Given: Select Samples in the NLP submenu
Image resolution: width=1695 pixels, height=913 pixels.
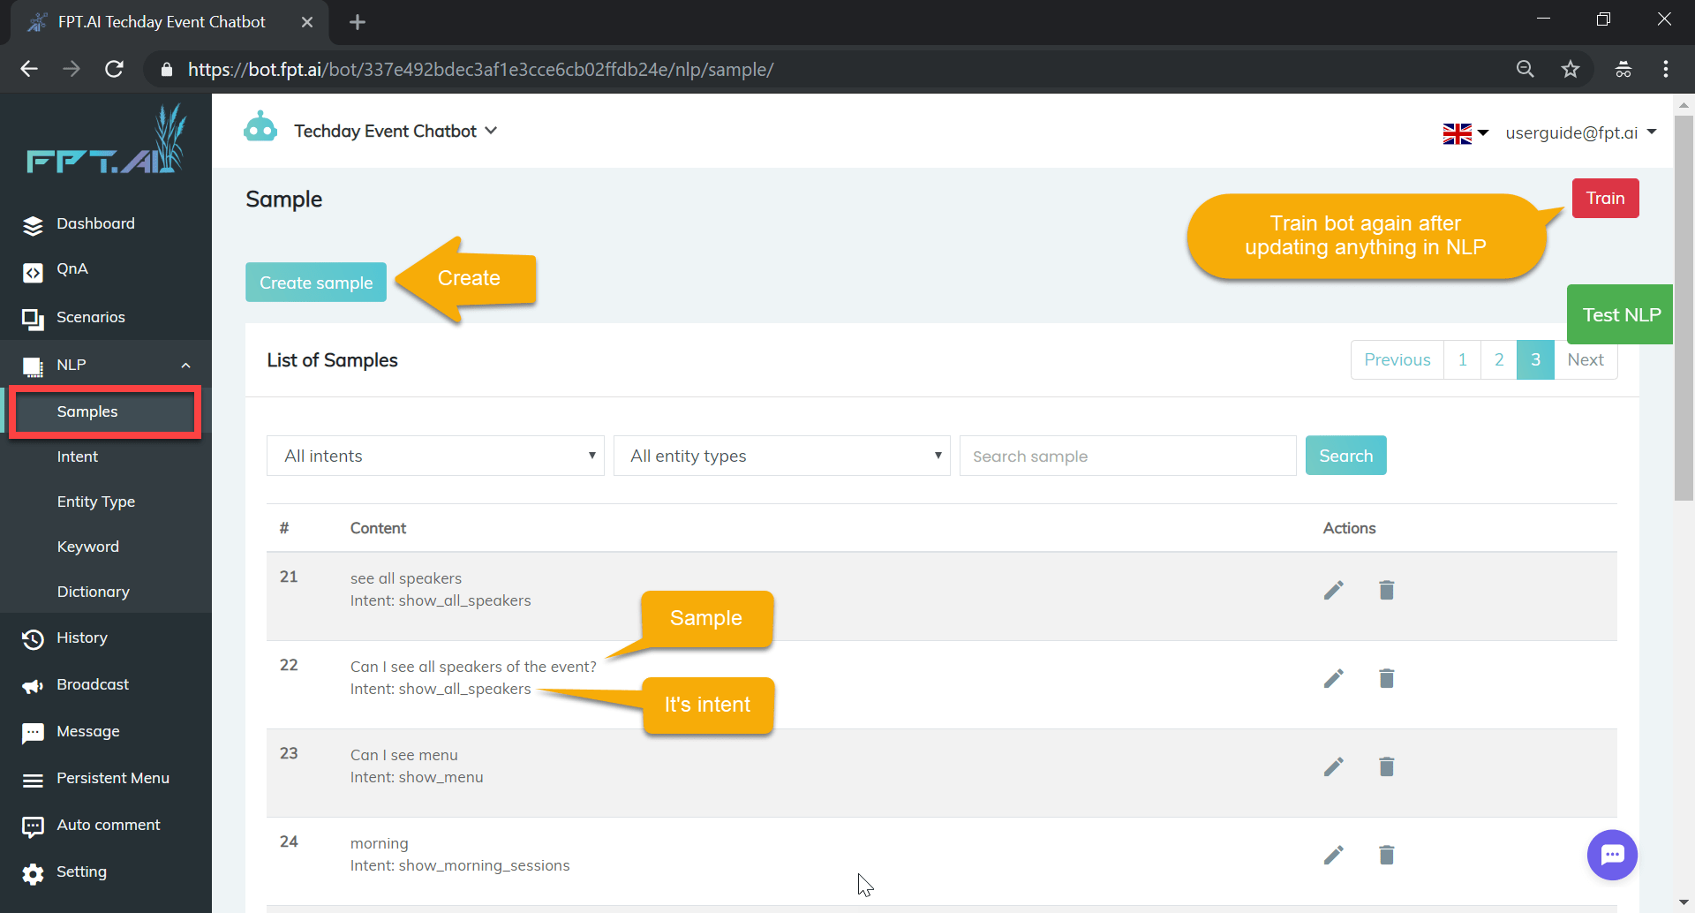Looking at the screenshot, I should coord(105,411).
